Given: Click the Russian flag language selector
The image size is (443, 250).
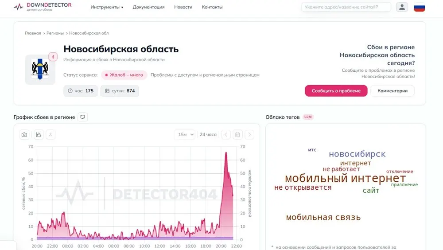Looking at the screenshot, I should (x=419, y=7).
